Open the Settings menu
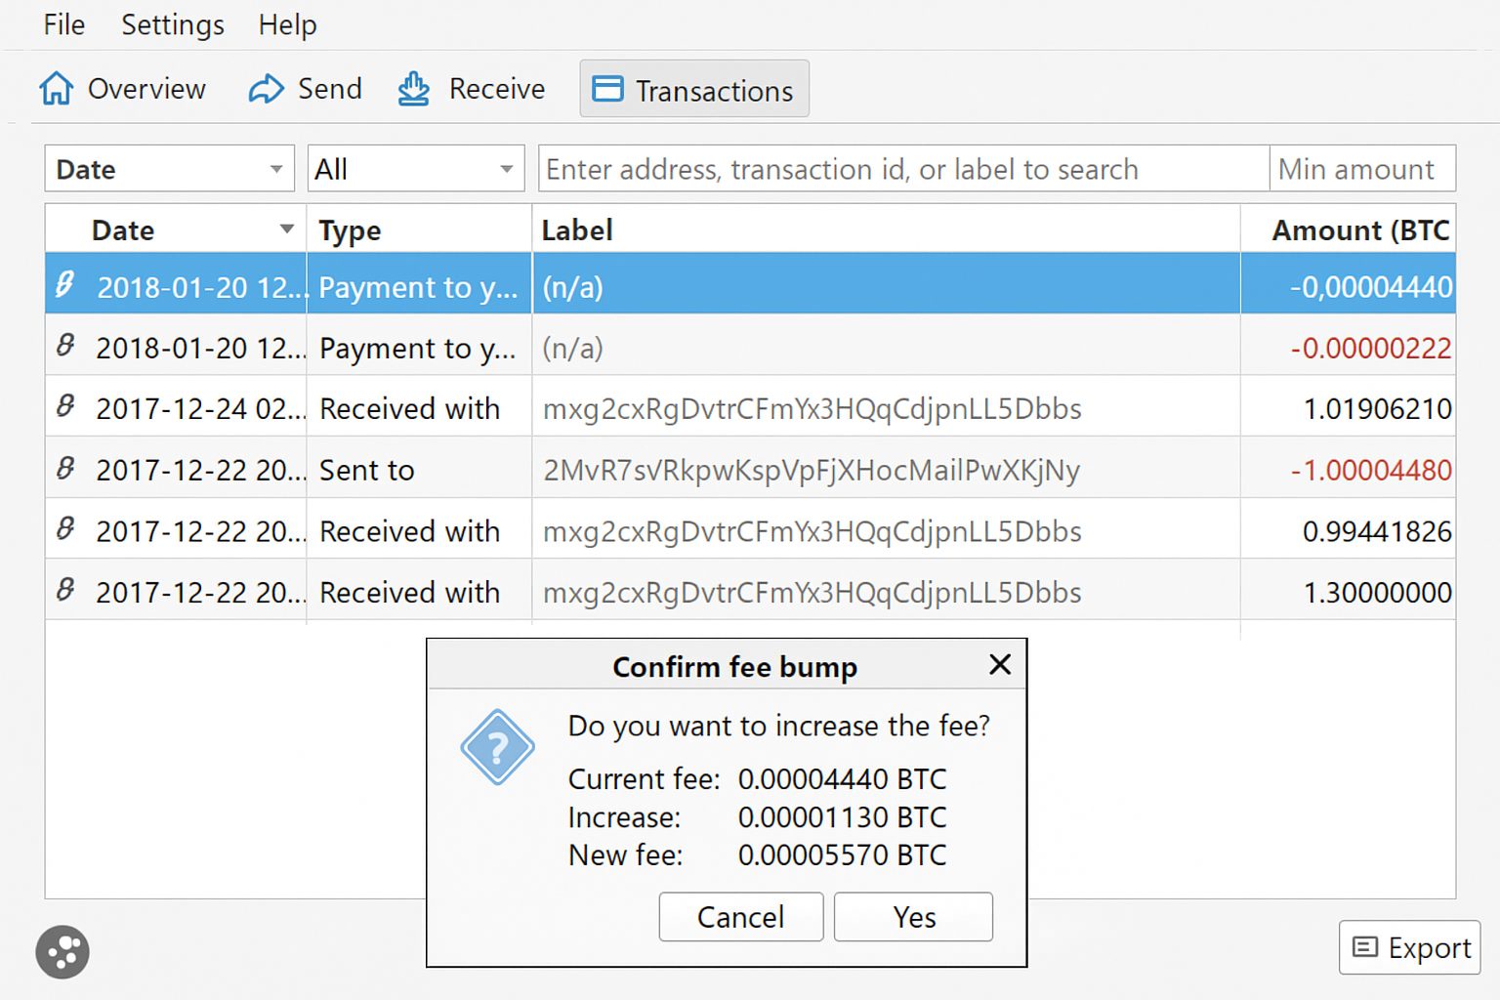 (x=171, y=24)
